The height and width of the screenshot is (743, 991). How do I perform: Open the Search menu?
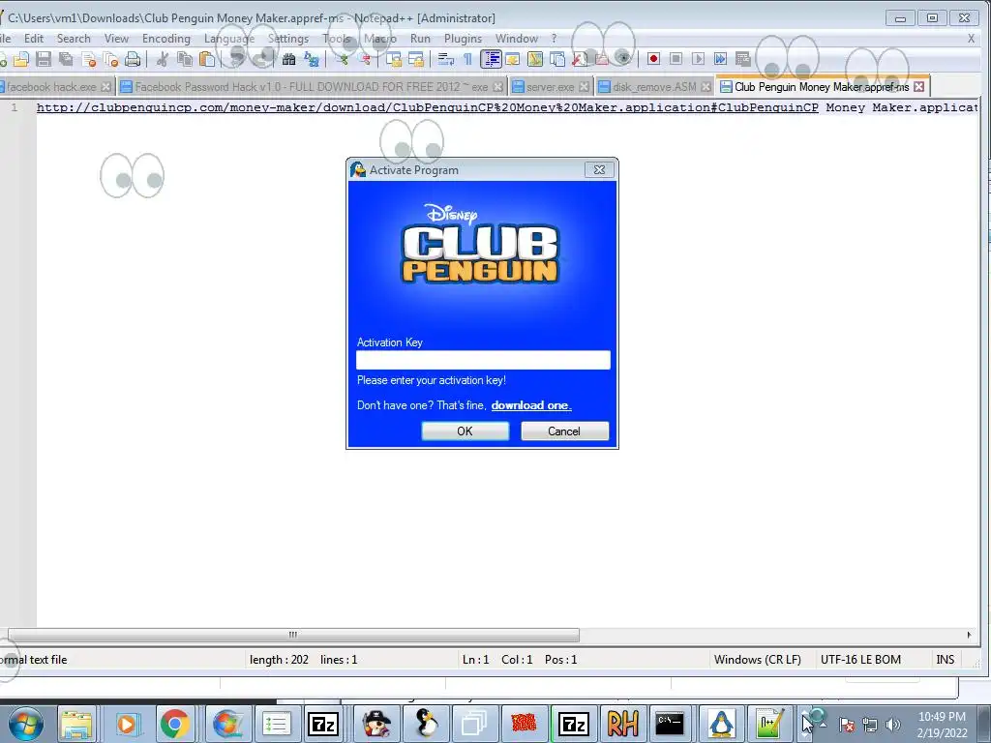coord(74,39)
